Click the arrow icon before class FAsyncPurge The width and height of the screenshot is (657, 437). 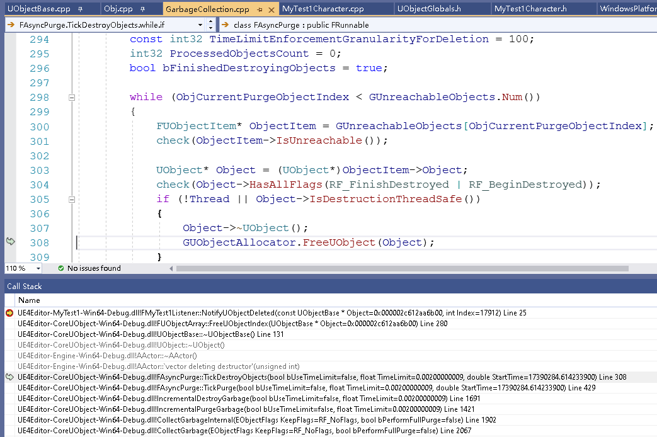(x=225, y=25)
